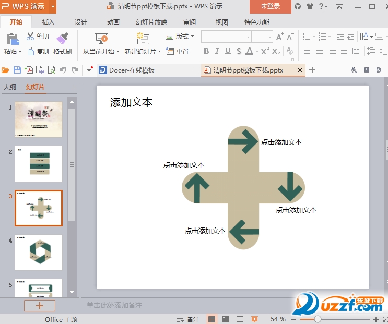The width and height of the screenshot is (388, 324).
Task: Open the Design (设计) tab
Action: click(80, 22)
